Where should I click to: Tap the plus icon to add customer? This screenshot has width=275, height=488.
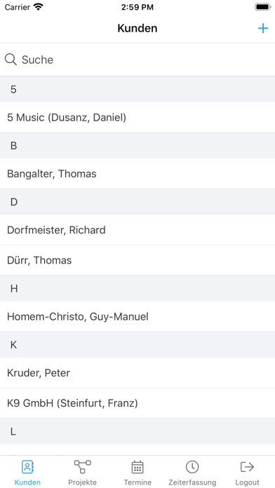tap(263, 28)
